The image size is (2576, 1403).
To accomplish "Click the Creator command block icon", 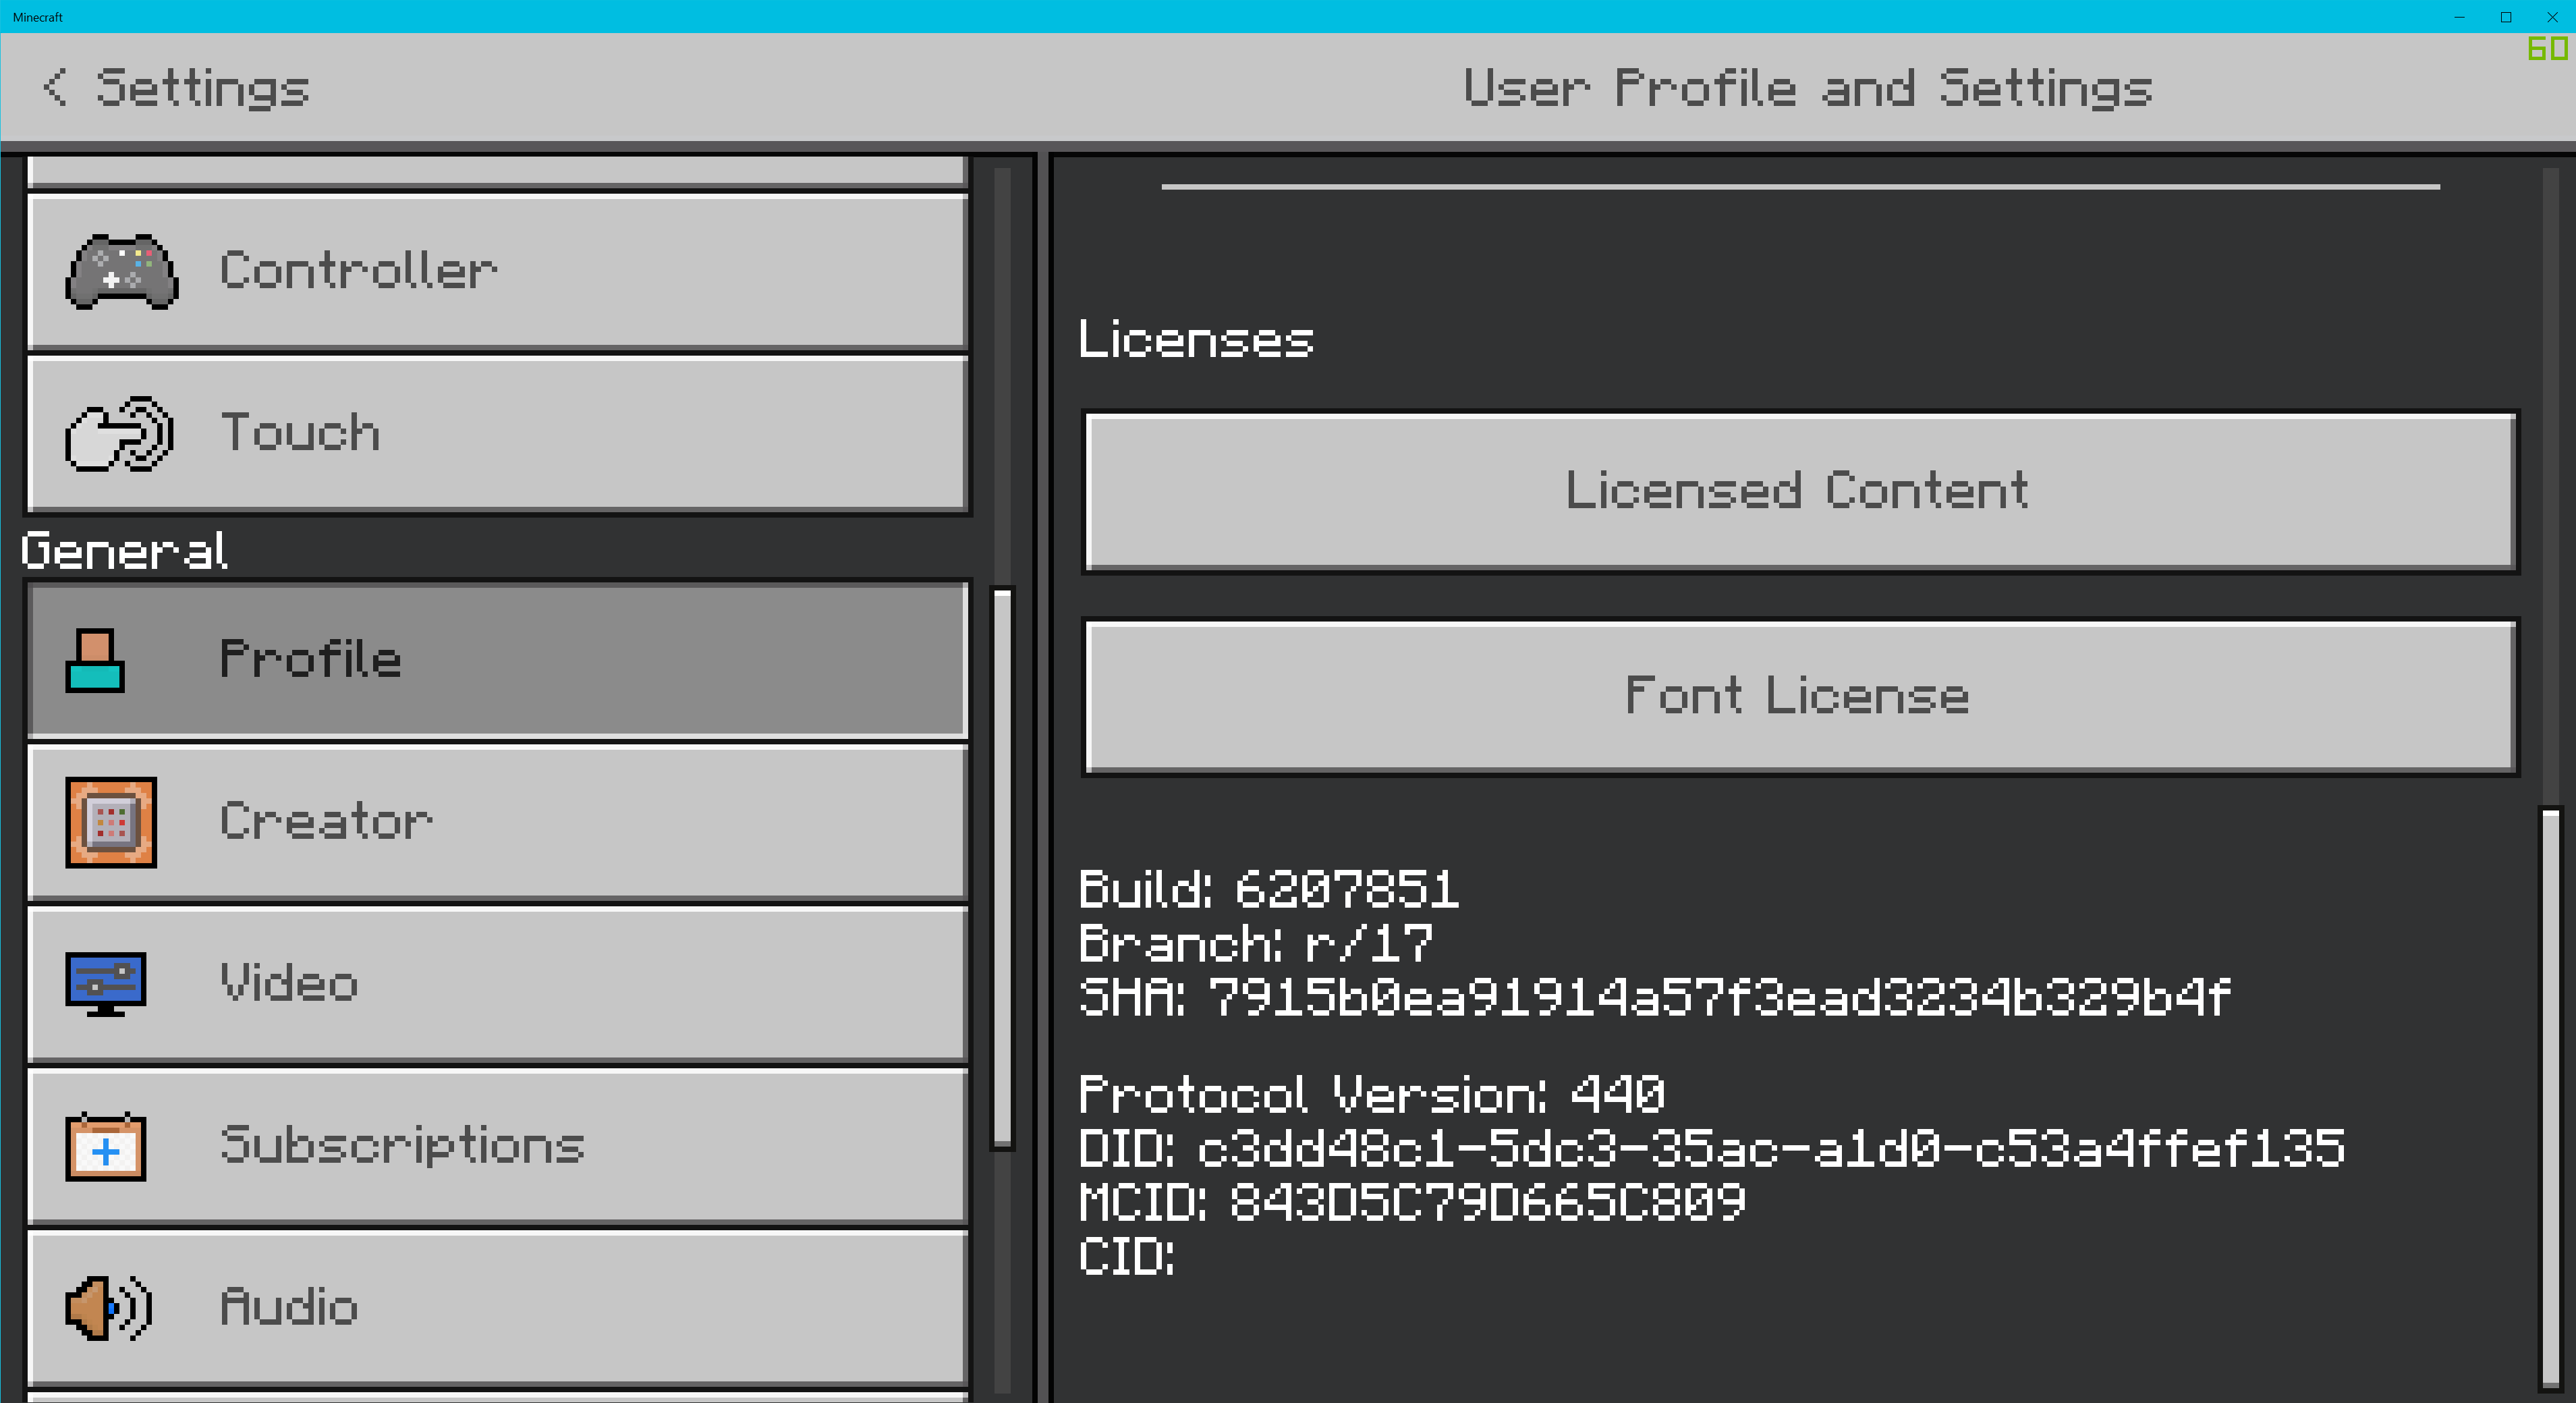I will click(111, 822).
